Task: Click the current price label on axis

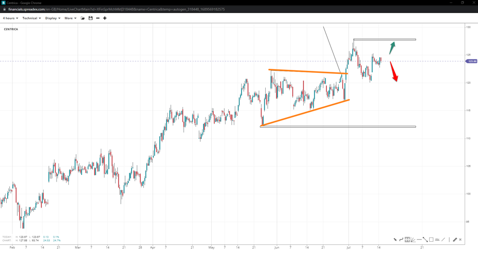Action: (x=471, y=61)
